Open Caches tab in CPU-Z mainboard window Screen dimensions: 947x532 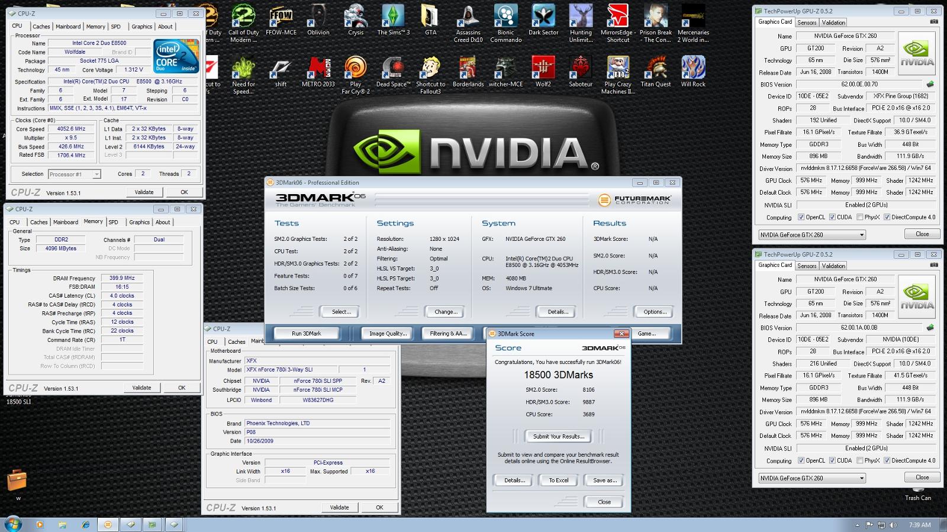(x=237, y=342)
